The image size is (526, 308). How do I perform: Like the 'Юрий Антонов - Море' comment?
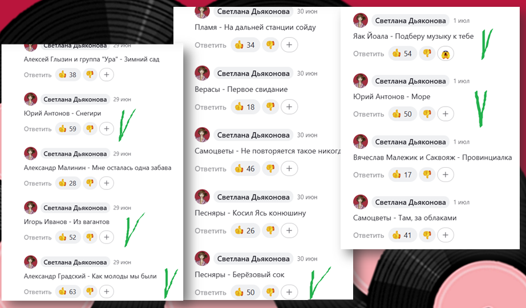[x=403, y=114]
